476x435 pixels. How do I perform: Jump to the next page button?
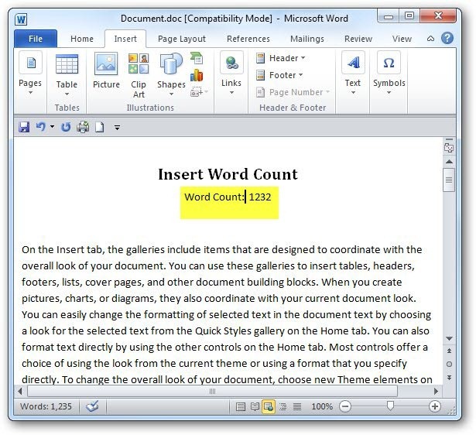pyautogui.click(x=449, y=378)
